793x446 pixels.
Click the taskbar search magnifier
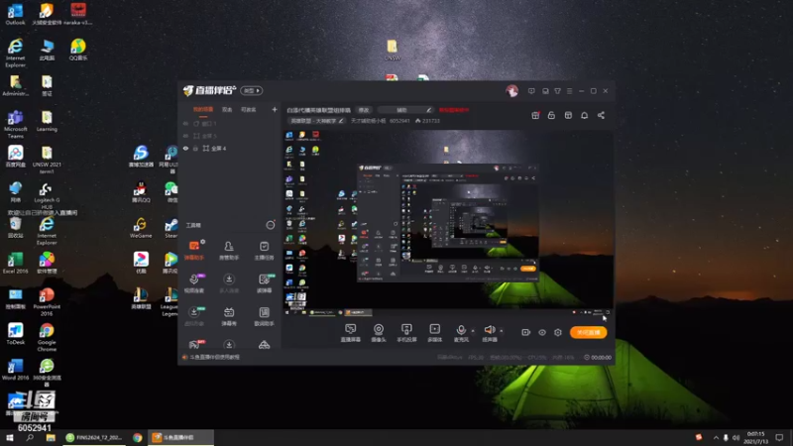(30, 437)
